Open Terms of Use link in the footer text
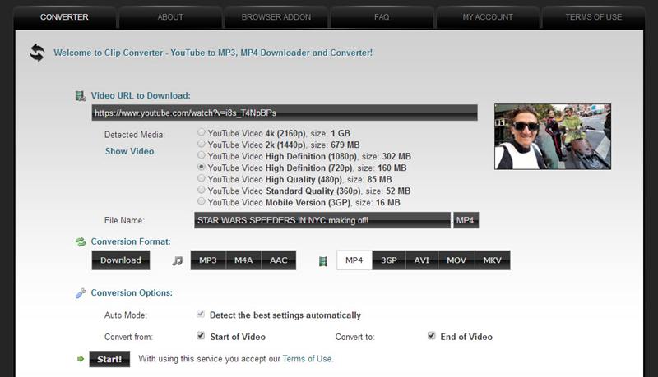 tap(307, 359)
